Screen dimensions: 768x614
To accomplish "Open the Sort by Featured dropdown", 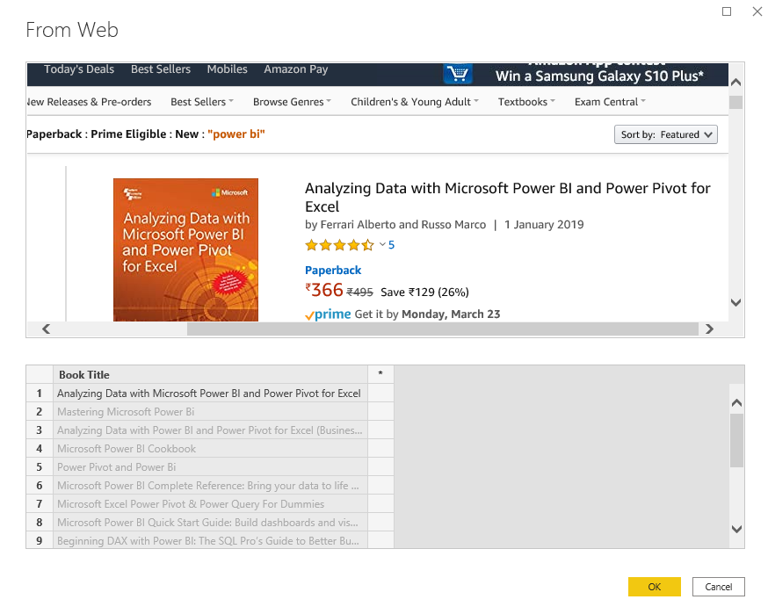I will (667, 134).
